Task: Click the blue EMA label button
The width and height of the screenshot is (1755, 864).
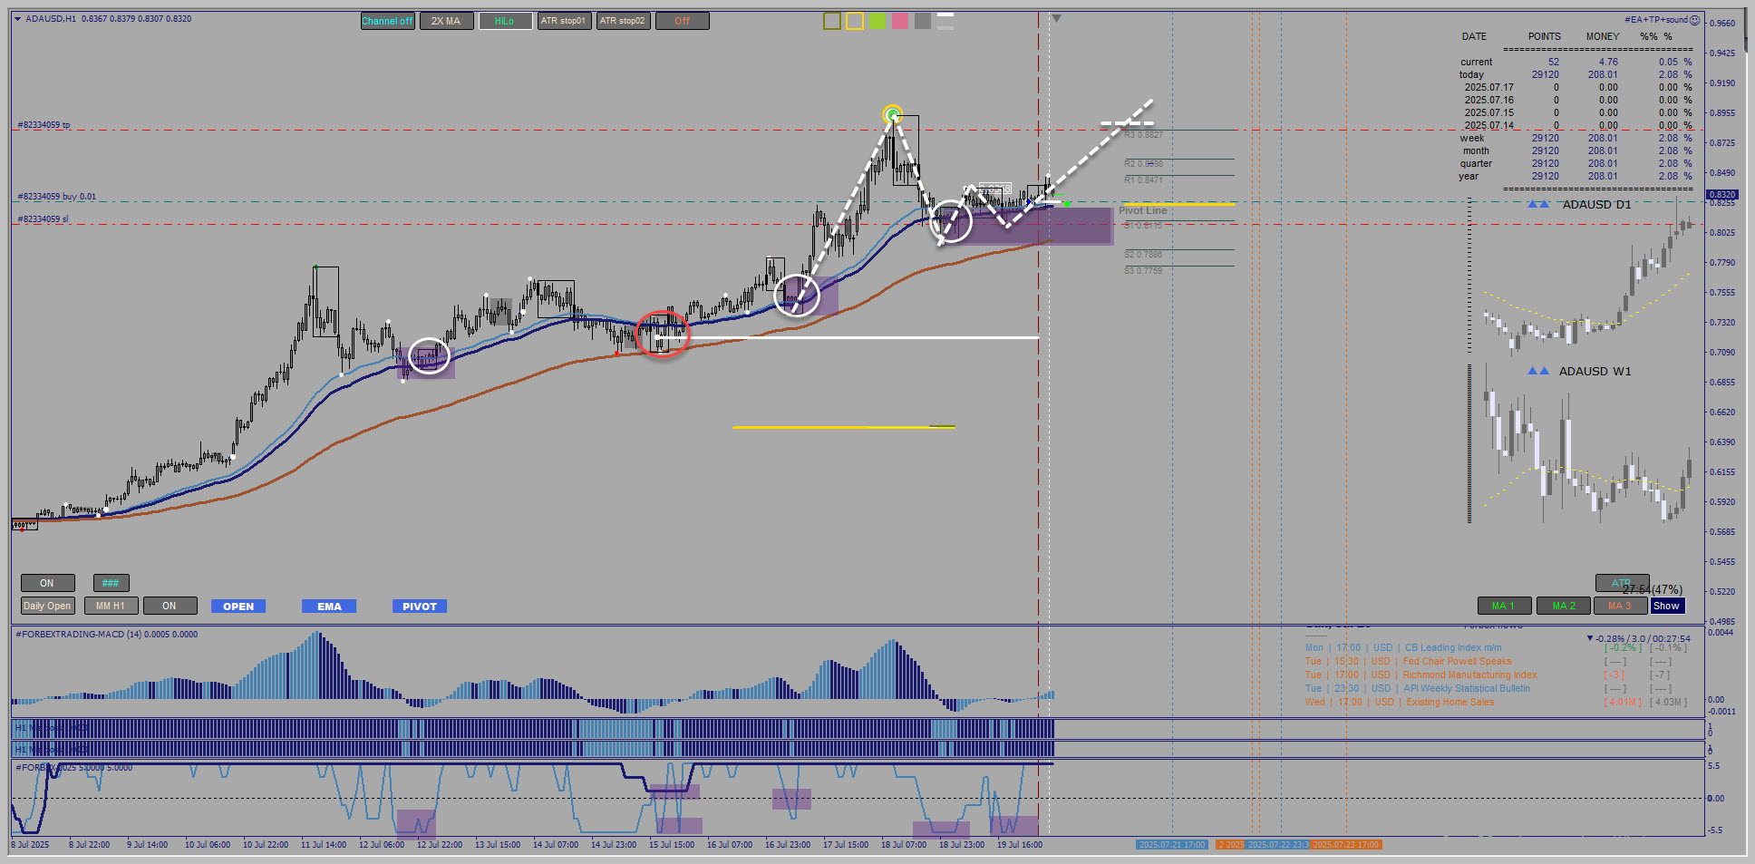Action: (329, 607)
